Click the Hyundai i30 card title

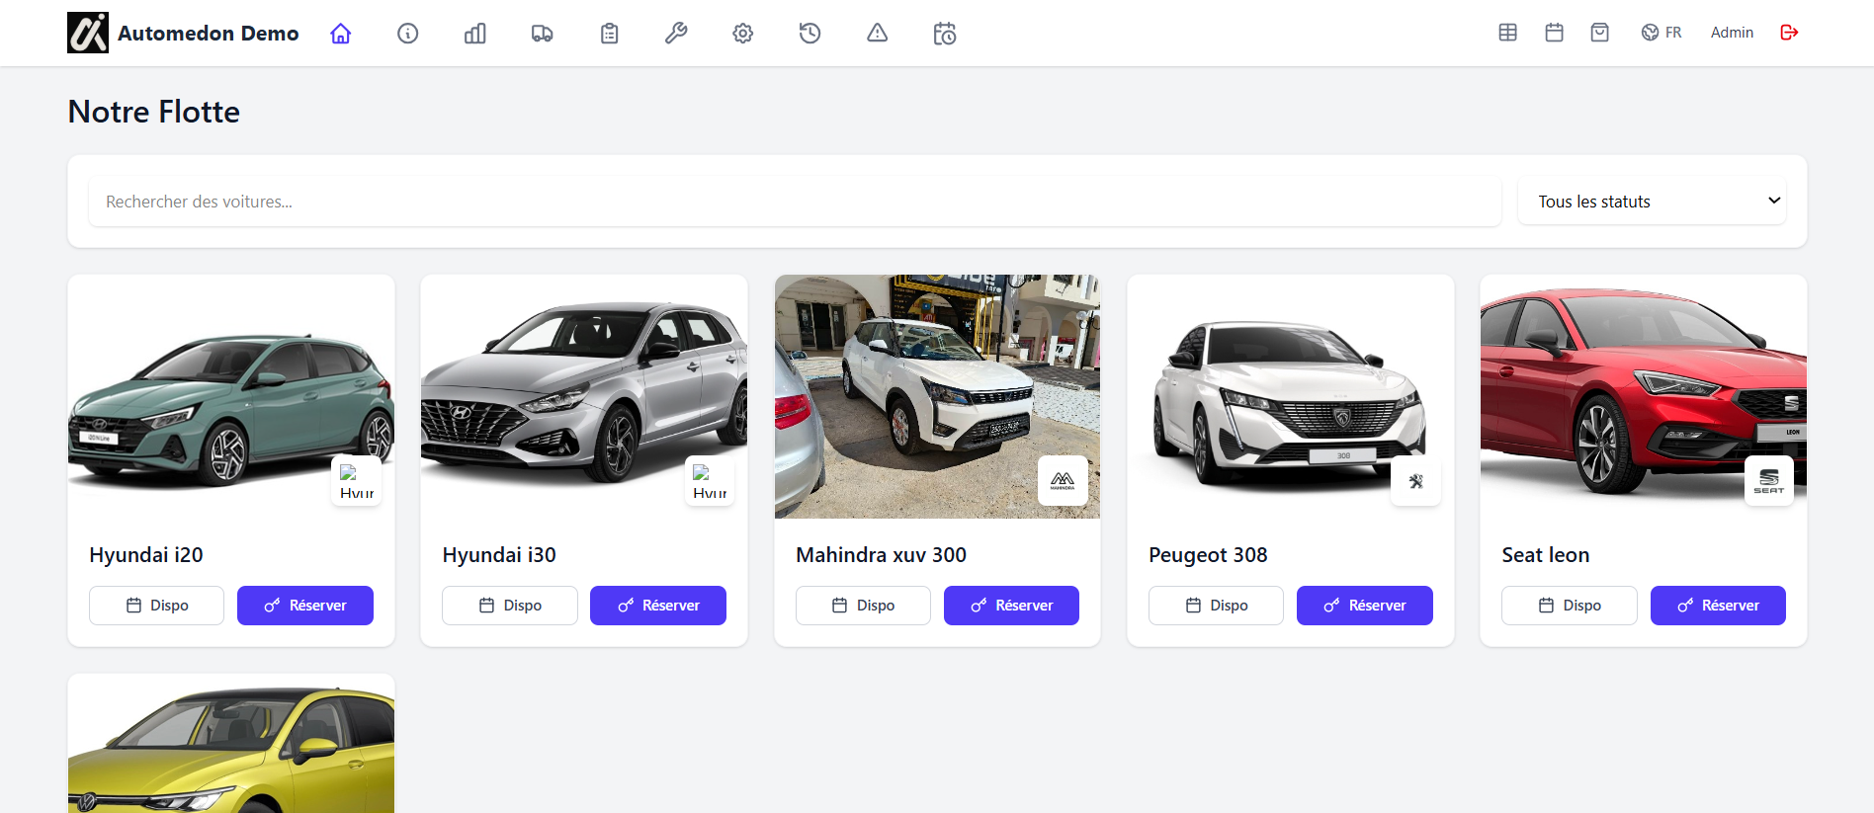(499, 555)
